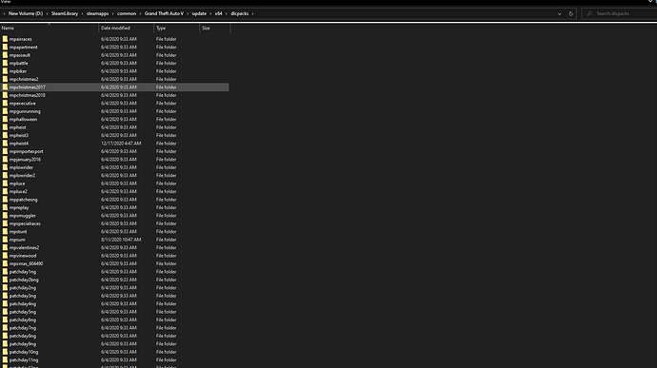Expand chevron after common breadcrumb
The height and width of the screenshot is (368, 657).
(x=140, y=14)
